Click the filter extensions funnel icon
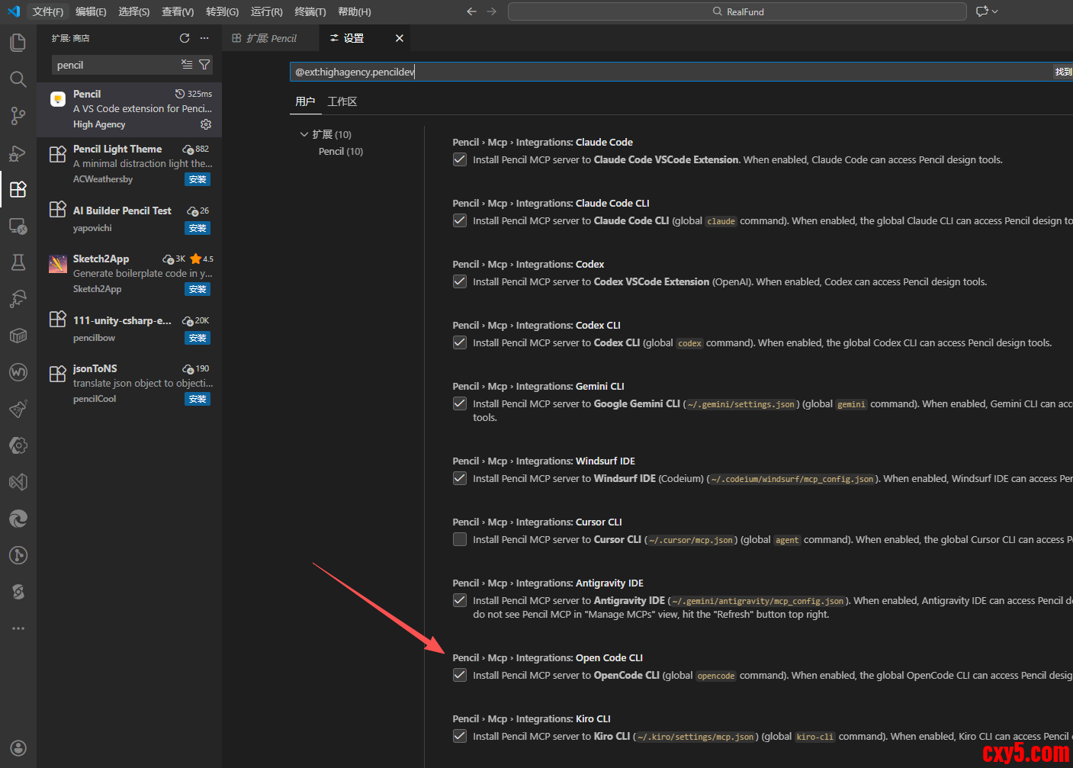The height and width of the screenshot is (768, 1073). pyautogui.click(x=204, y=65)
